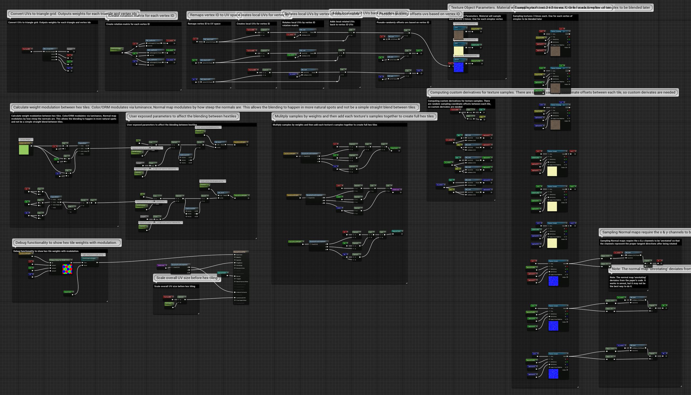Click the light green luminance weights color swatch
Image resolution: width=691 pixels, height=395 pixels.
pyautogui.click(x=24, y=150)
